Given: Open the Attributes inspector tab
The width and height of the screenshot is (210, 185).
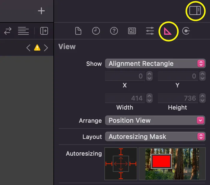Looking at the screenshot, I should coord(150,31).
